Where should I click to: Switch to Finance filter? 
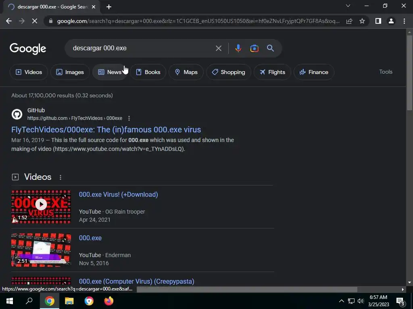(314, 72)
